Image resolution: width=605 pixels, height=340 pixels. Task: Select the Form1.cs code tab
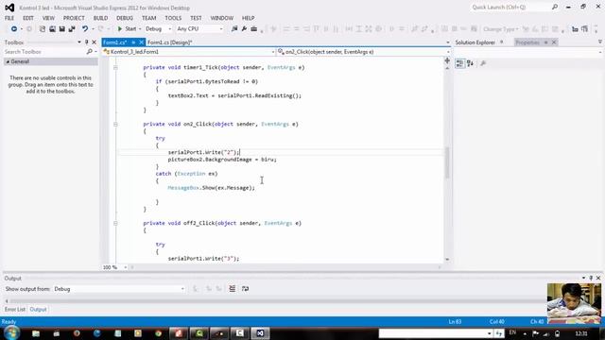(x=115, y=42)
